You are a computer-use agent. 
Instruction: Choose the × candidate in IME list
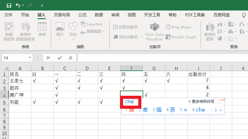click(x=184, y=110)
